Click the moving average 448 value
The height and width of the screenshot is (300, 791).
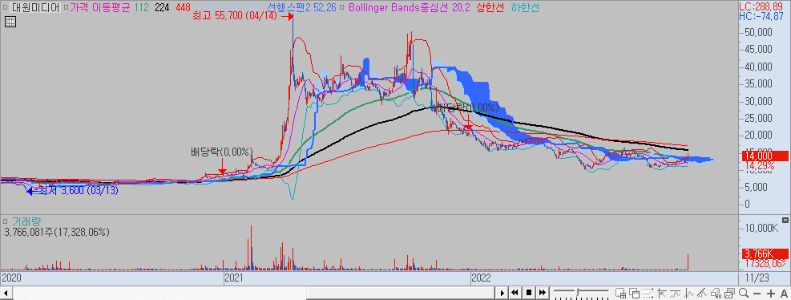point(183,7)
